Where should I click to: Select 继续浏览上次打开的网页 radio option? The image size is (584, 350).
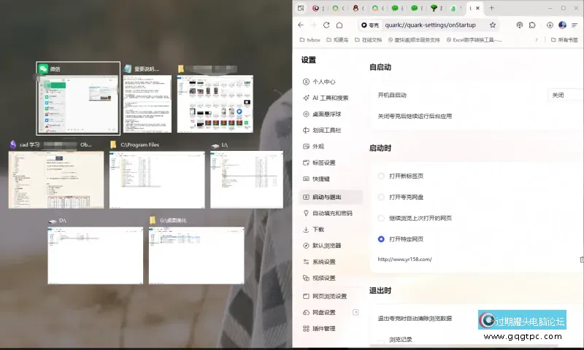[381, 218]
